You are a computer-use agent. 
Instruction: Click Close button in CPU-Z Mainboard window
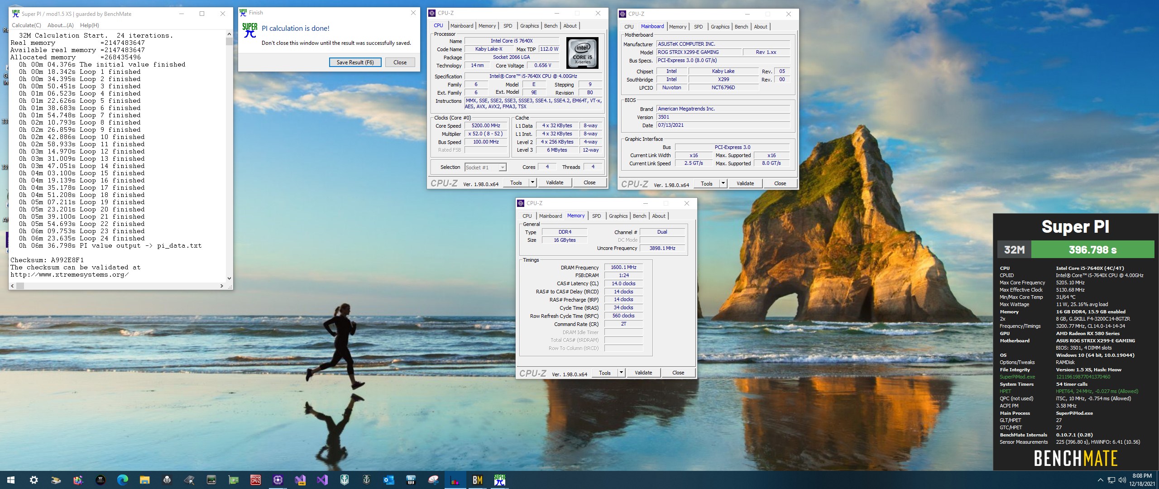pyautogui.click(x=780, y=183)
